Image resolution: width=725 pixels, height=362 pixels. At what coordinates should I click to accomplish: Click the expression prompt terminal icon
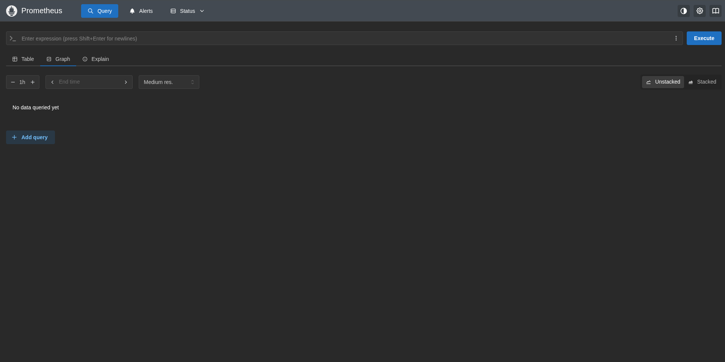(x=13, y=38)
